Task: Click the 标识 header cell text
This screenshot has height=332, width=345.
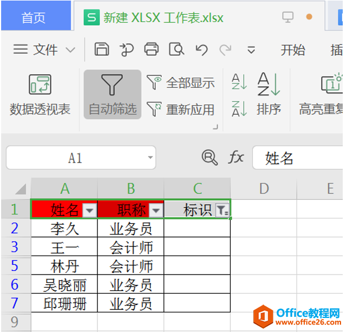Action: pyautogui.click(x=198, y=210)
